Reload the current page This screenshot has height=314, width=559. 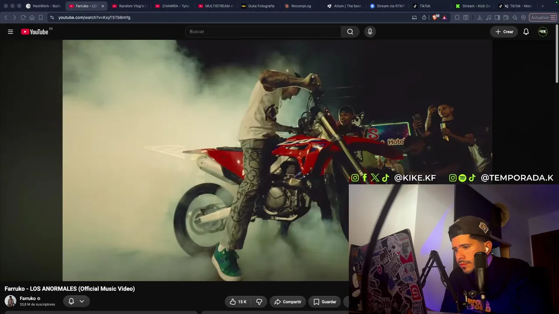coord(23,17)
